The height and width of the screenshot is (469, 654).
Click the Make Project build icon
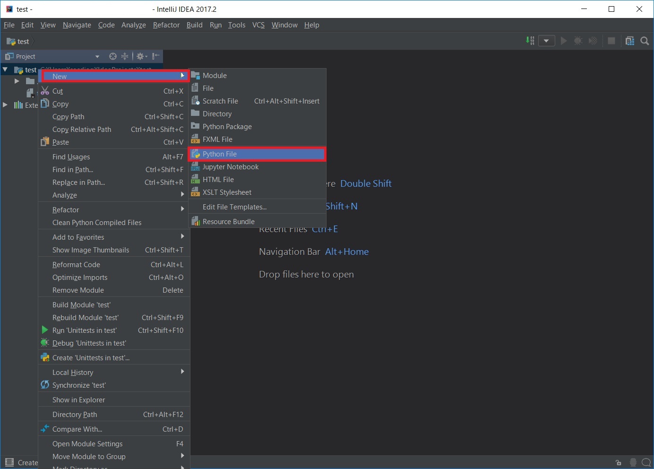point(530,41)
